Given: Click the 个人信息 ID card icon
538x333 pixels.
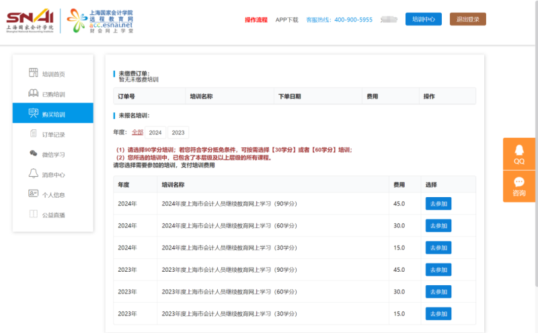Looking at the screenshot, I should (33, 194).
